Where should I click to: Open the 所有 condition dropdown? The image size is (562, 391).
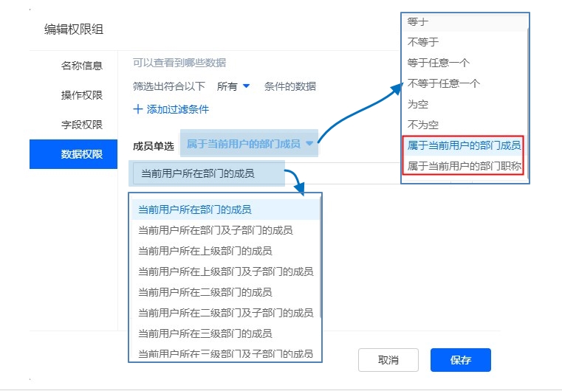[x=234, y=86]
